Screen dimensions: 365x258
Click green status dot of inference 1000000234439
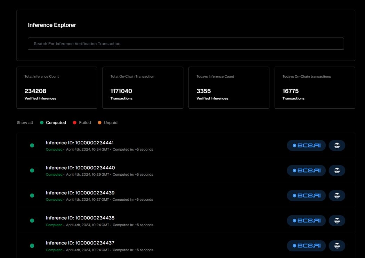[x=32, y=195]
